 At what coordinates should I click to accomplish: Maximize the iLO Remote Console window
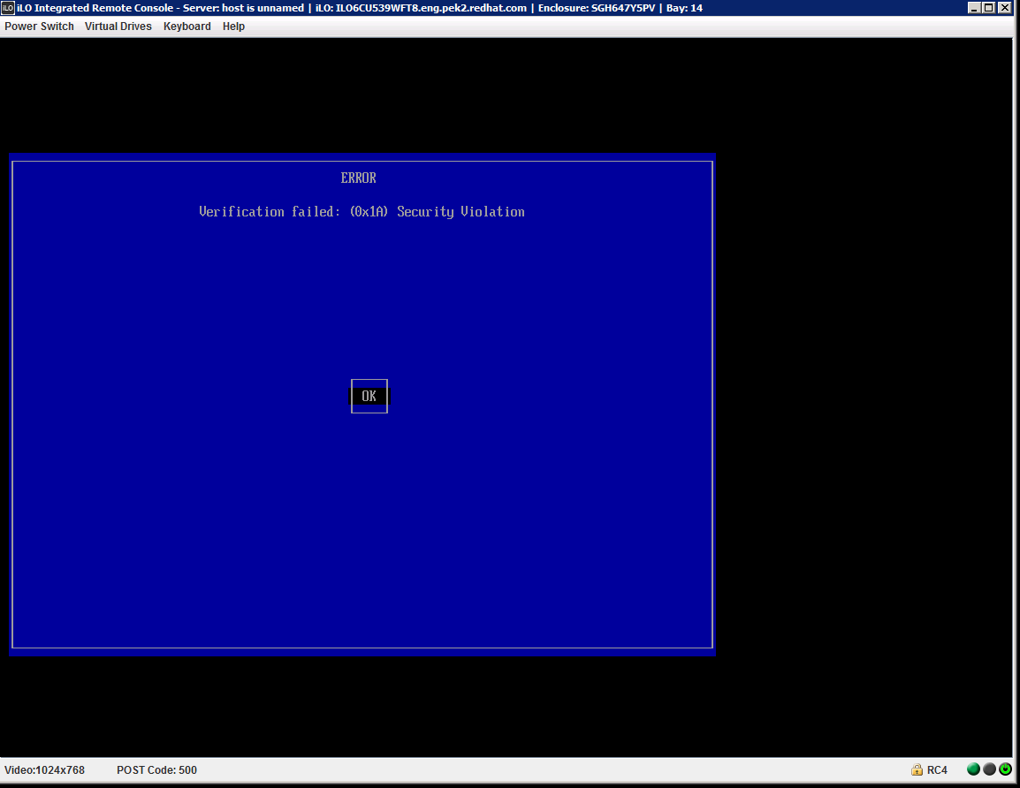coord(989,8)
